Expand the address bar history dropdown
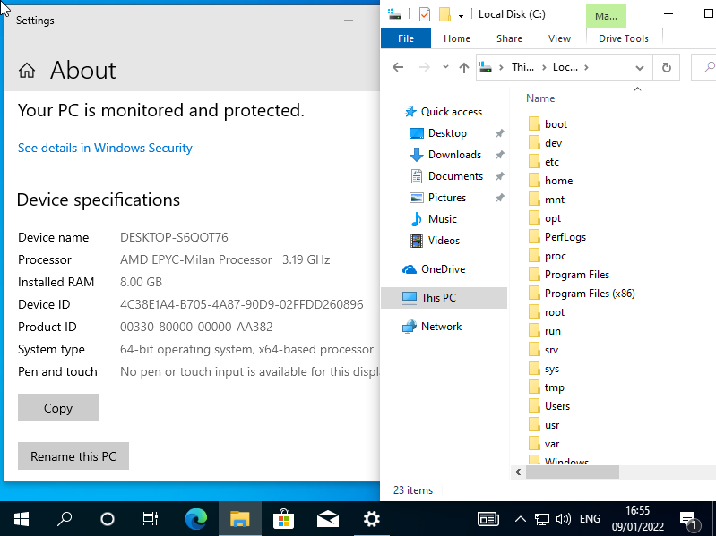The image size is (716, 536). click(x=640, y=67)
